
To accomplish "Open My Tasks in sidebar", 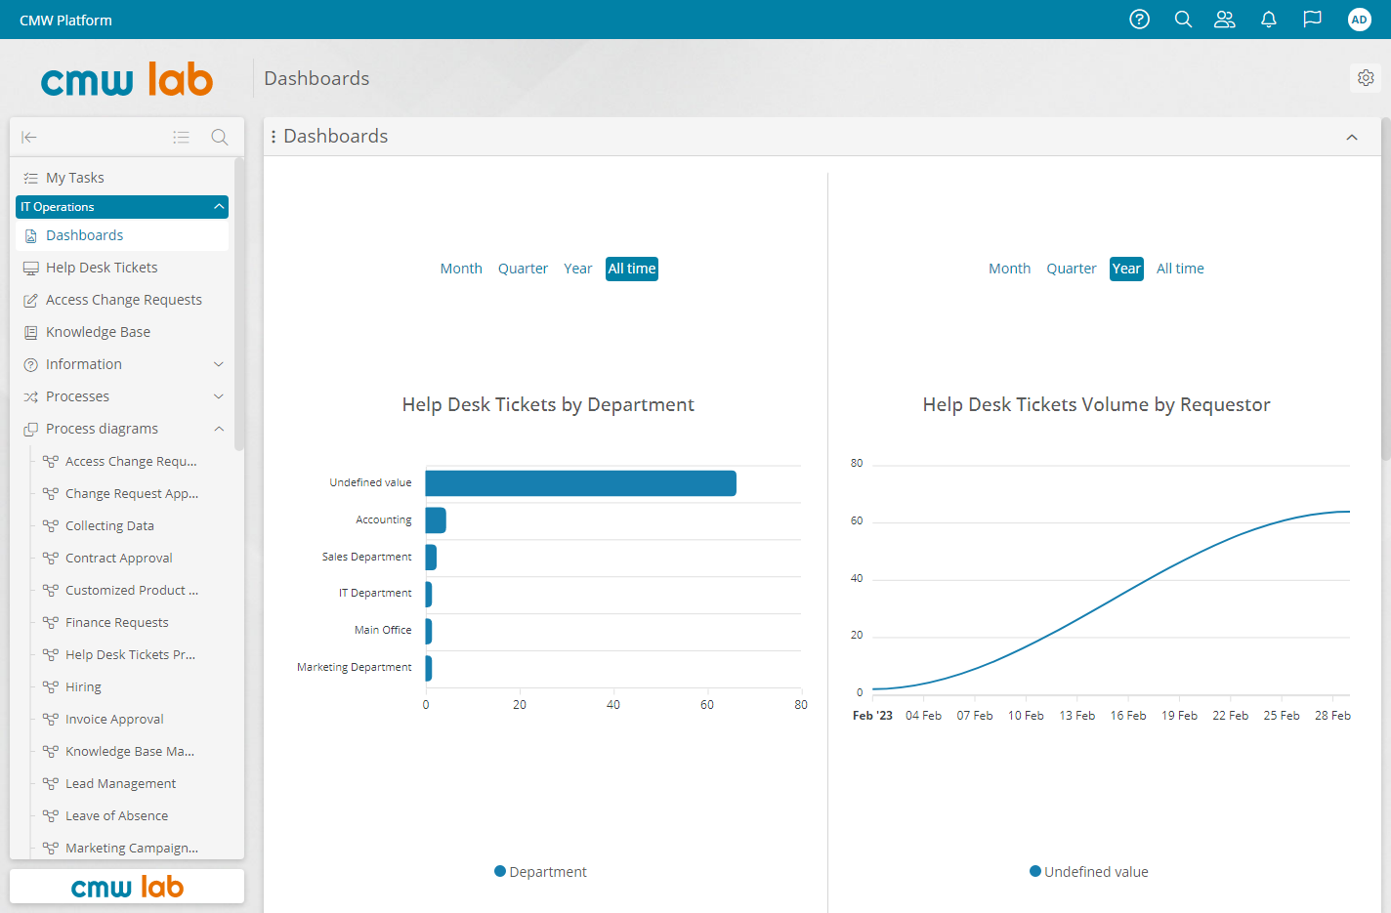I will click(x=75, y=178).
